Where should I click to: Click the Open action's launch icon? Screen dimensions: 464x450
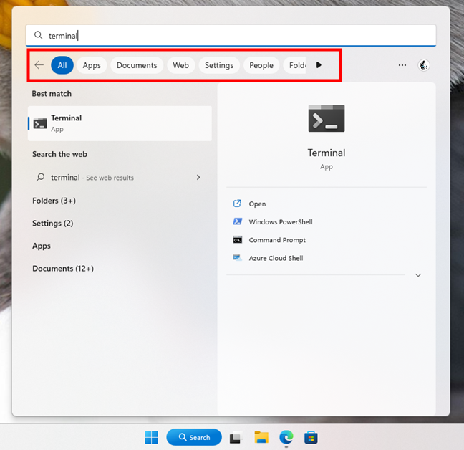point(237,204)
